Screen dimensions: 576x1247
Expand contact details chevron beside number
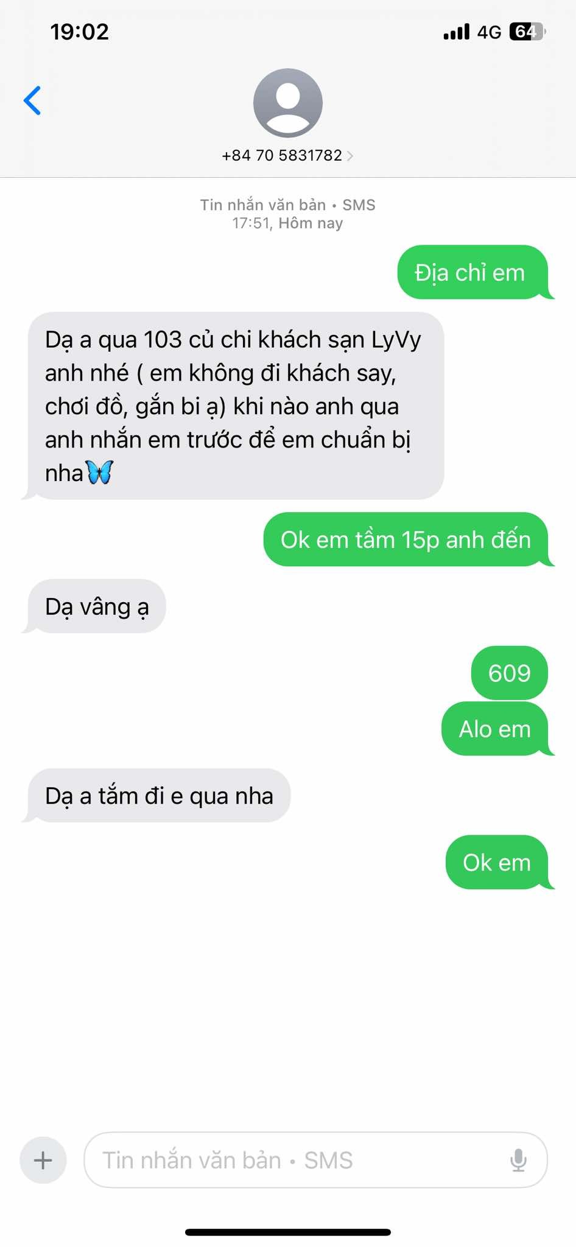click(x=350, y=156)
